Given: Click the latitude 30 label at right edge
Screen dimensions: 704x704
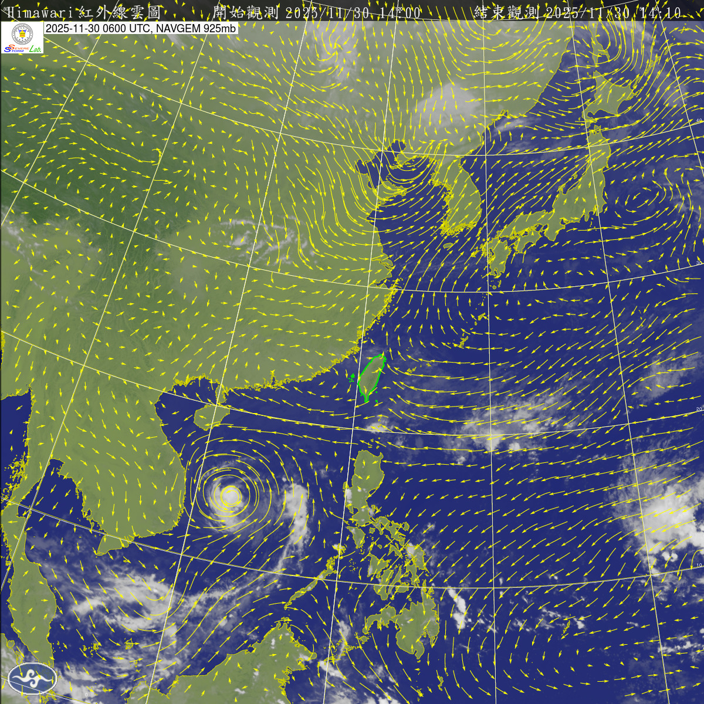Looking at the screenshot, I should pyautogui.click(x=698, y=264).
